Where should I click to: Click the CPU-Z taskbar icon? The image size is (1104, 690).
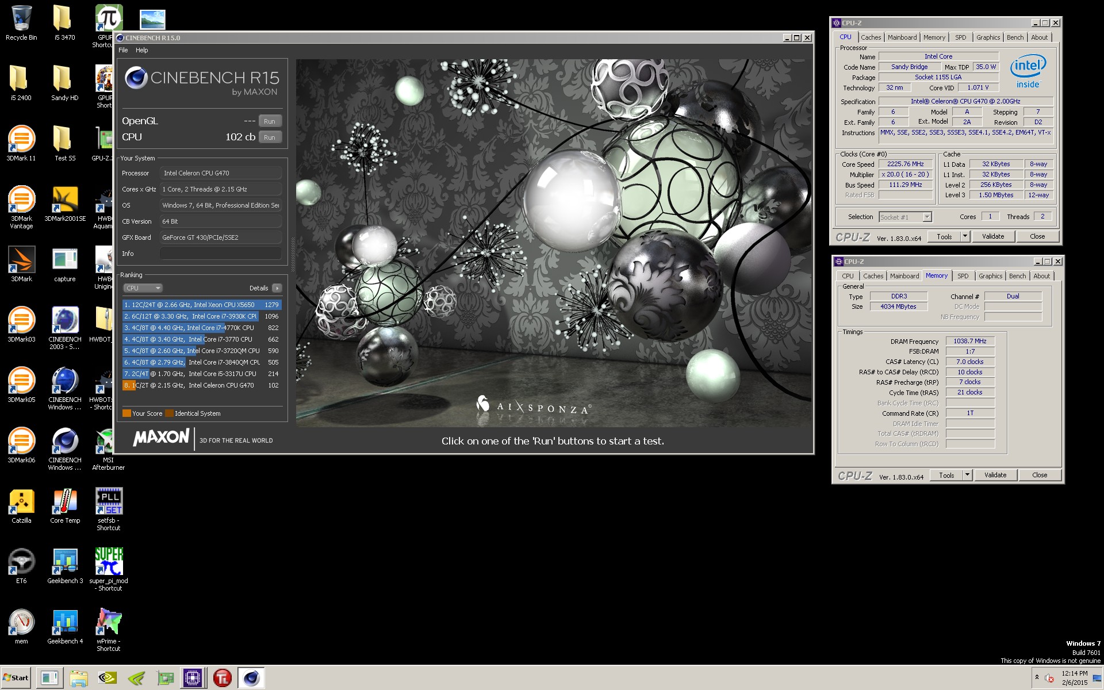tap(193, 678)
